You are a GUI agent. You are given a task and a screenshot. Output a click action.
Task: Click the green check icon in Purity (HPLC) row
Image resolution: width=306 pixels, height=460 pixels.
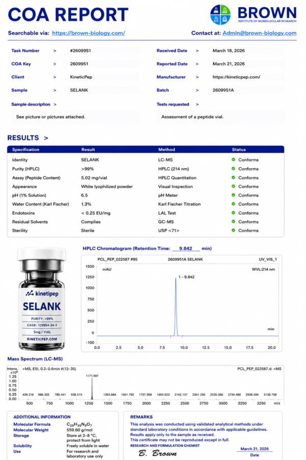pos(234,169)
